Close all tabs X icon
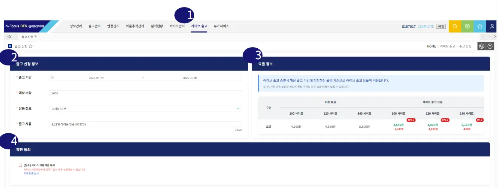This screenshot has height=188, width=498. (x=495, y=37)
